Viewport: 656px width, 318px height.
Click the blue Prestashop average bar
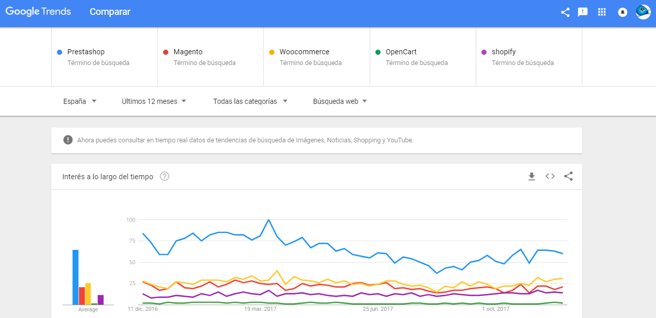coord(75,277)
